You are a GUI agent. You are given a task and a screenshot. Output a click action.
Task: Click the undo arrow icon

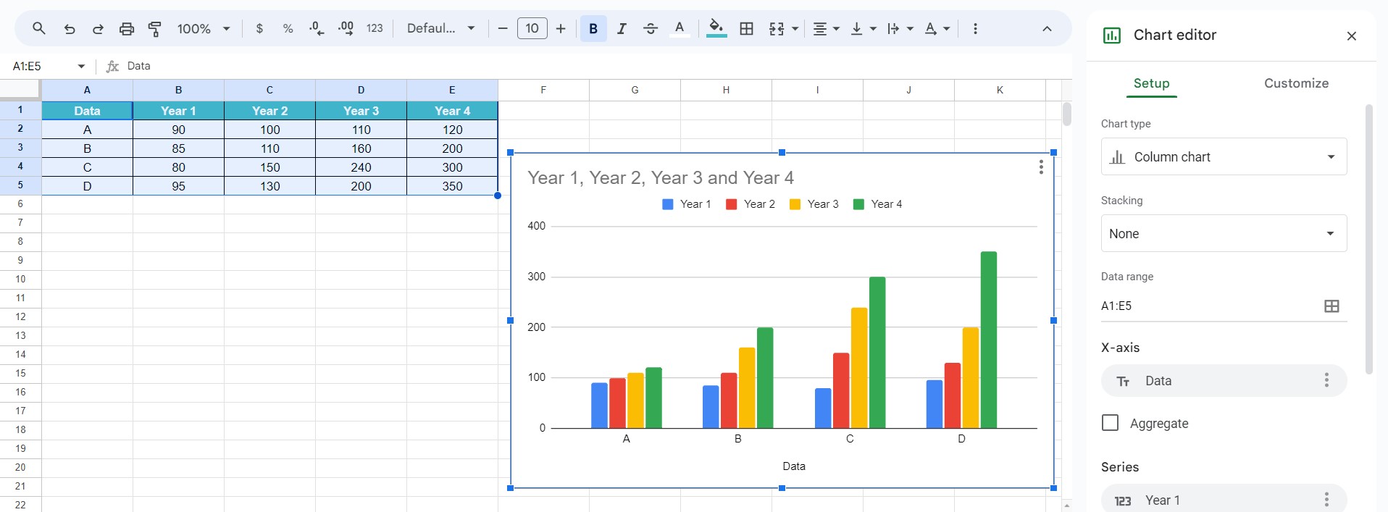(70, 29)
